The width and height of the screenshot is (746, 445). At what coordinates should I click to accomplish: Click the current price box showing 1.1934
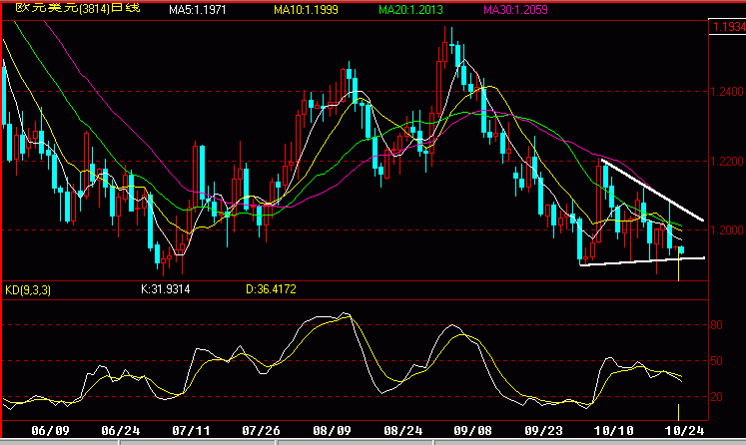point(728,27)
